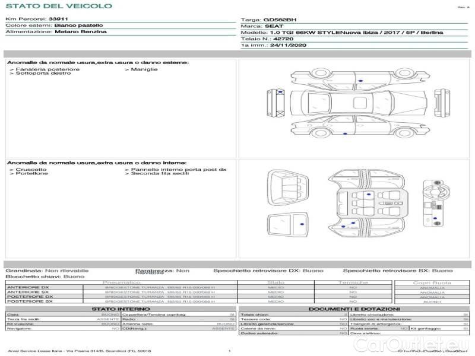
Task: Click the Cruscotto interior anomaly entry
Action: [x=31, y=170]
